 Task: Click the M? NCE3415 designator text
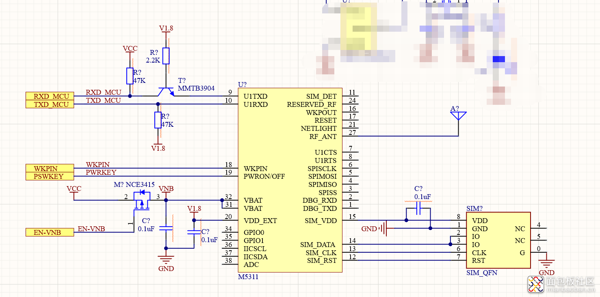[134, 185]
